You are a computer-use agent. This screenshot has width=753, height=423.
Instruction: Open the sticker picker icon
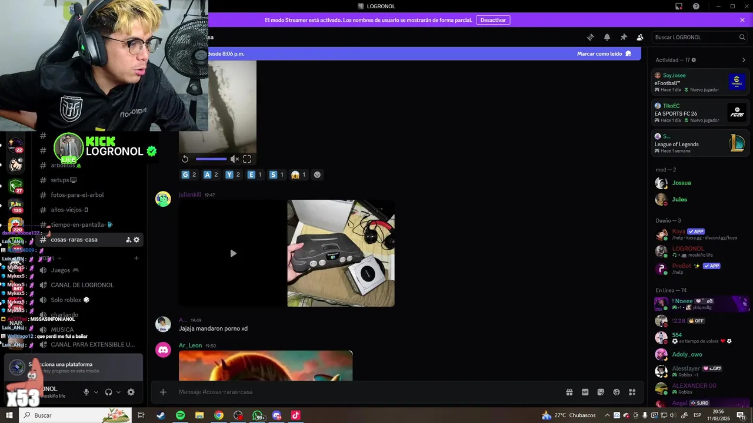(601, 392)
